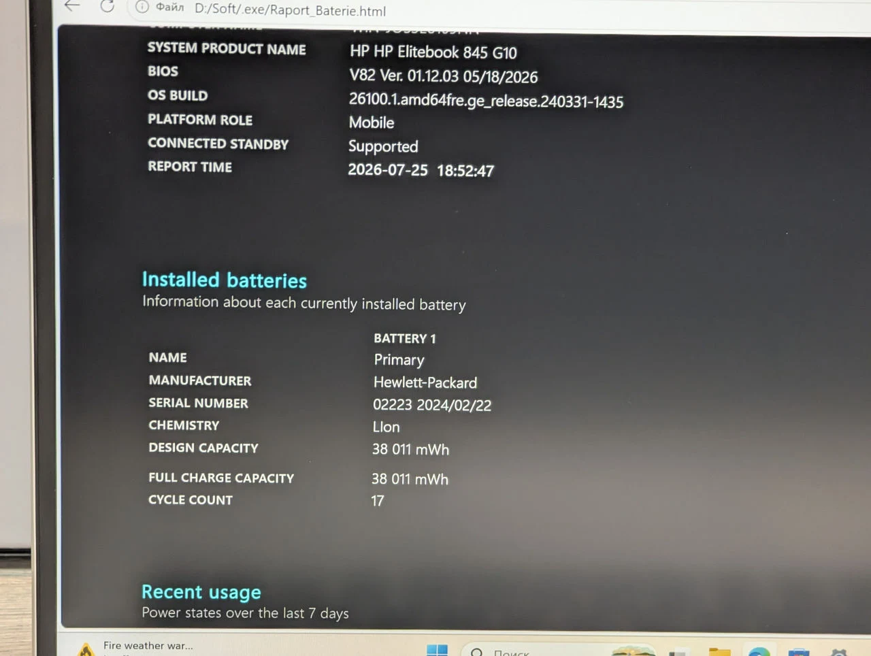Click the "BIOS" label
The image size is (871, 656).
[163, 71]
